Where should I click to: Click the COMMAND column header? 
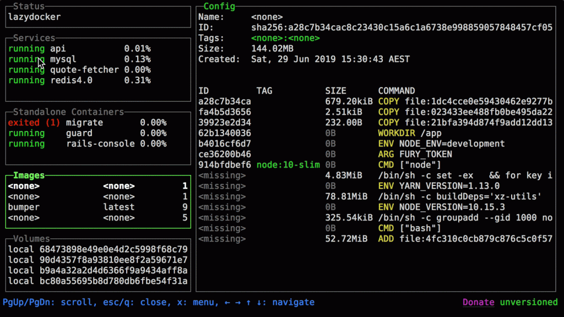pos(397,91)
